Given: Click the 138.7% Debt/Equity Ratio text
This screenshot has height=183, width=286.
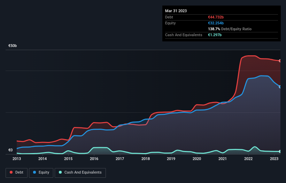Looking at the screenshot, I should coord(230,29).
